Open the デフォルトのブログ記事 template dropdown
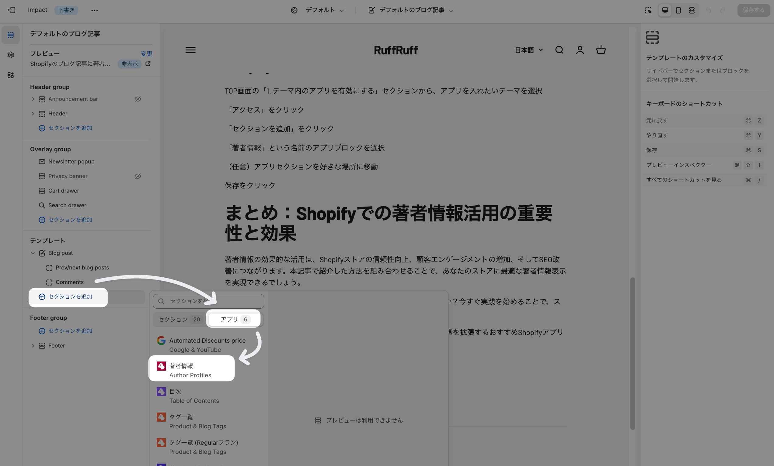The image size is (774, 466). 411,10
